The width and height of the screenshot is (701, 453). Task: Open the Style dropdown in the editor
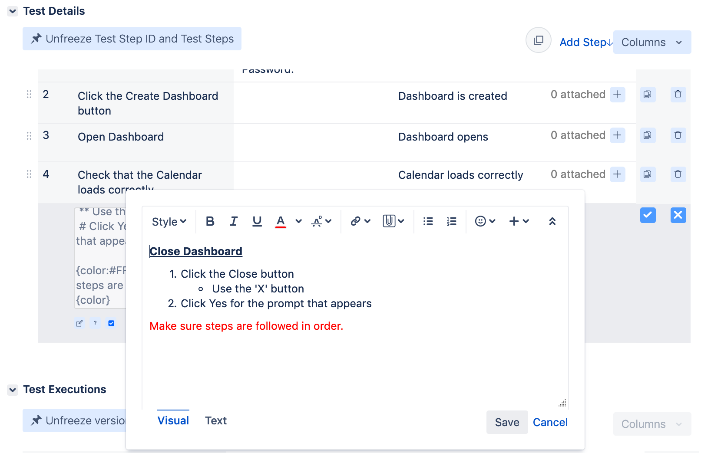(168, 221)
